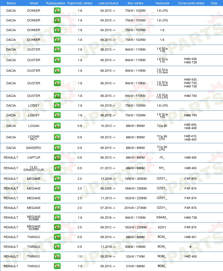The height and width of the screenshot is (271, 223).
Task: Click the fuel icon in the MEGANE 184kW row
Action: pos(57,188)
